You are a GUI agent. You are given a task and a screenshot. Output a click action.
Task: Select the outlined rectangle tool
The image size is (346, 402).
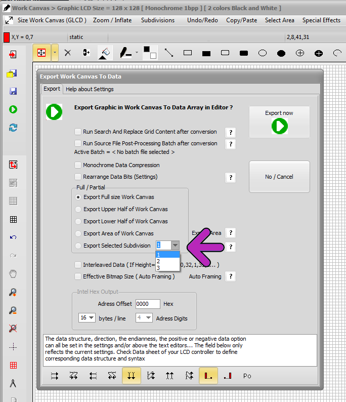pos(188,53)
